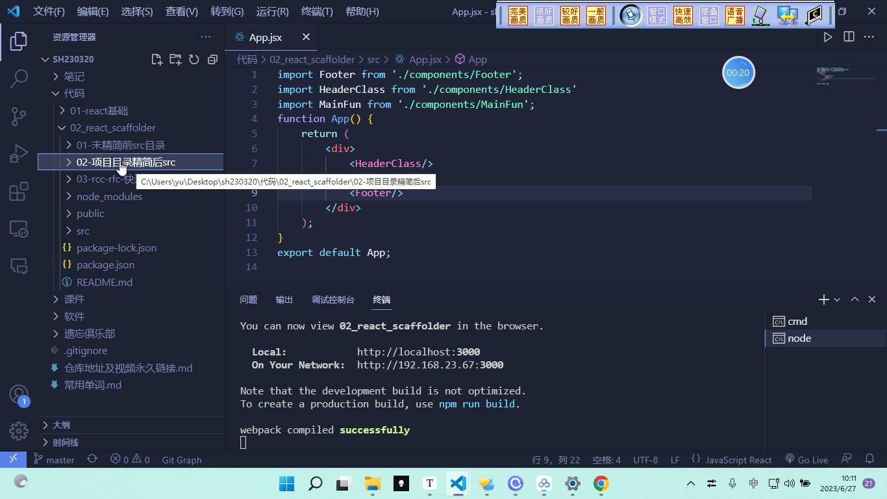Image resolution: width=887 pixels, height=499 pixels.
Task: Toggle 语音广播 in sharing toolbar
Action: (735, 16)
